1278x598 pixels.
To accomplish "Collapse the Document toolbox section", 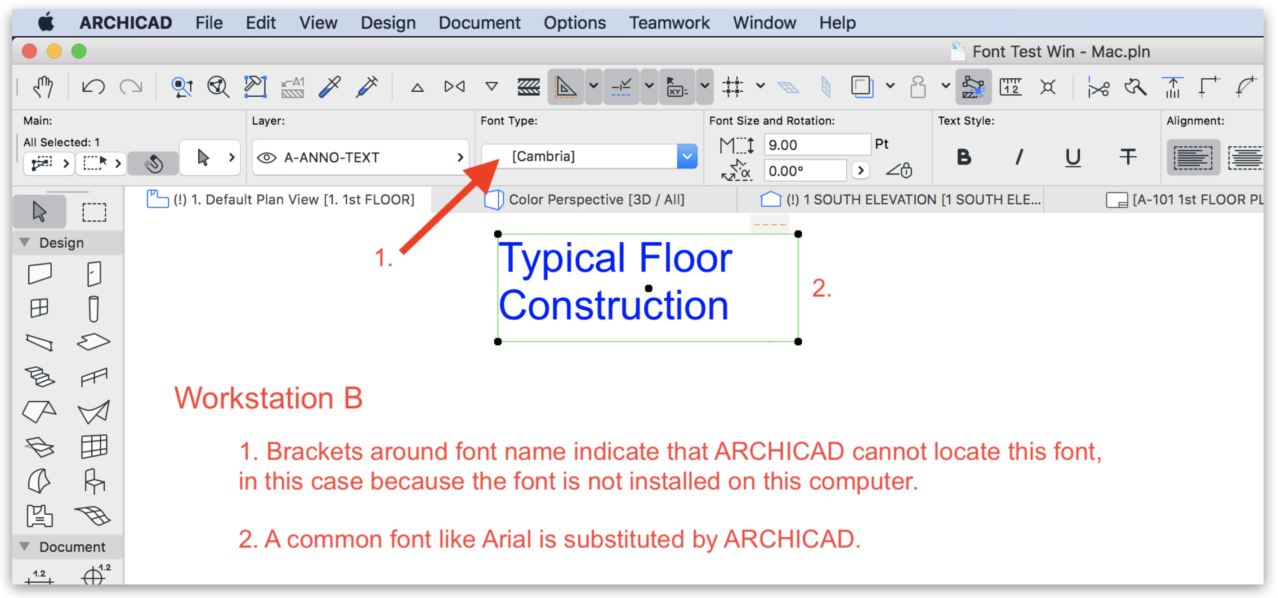I will pos(24,546).
